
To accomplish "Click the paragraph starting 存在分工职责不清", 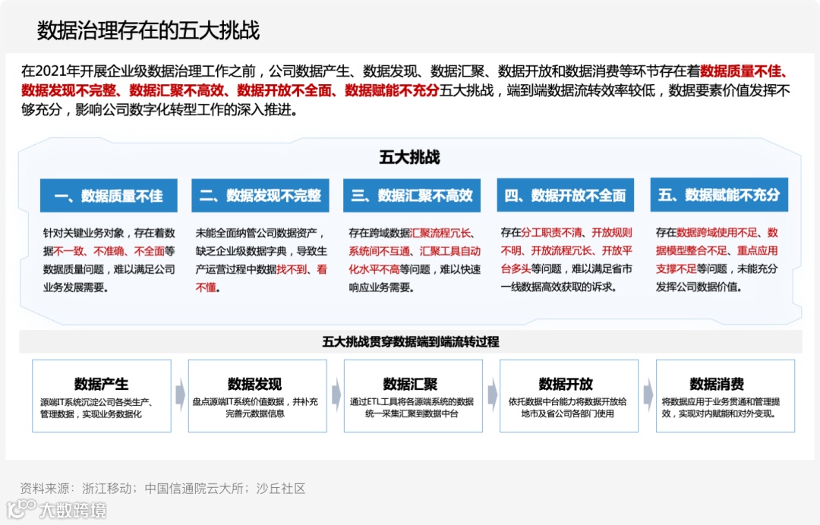I will click(x=567, y=259).
